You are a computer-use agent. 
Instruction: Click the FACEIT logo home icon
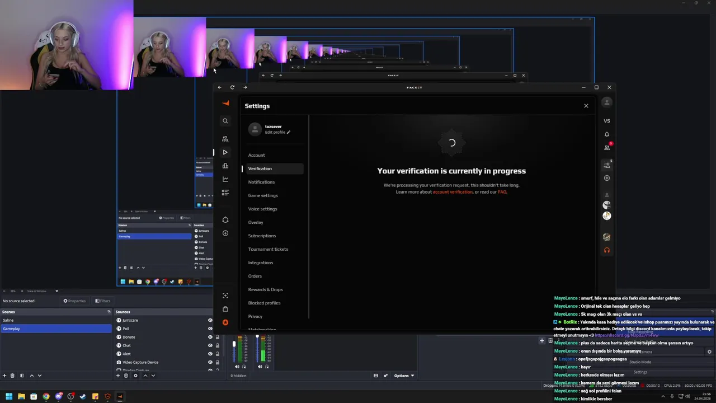coord(225,103)
